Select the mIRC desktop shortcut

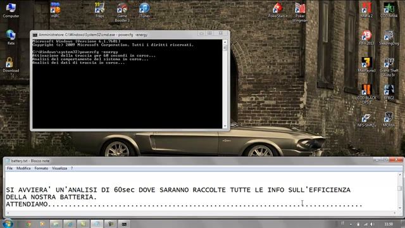tap(55, 10)
